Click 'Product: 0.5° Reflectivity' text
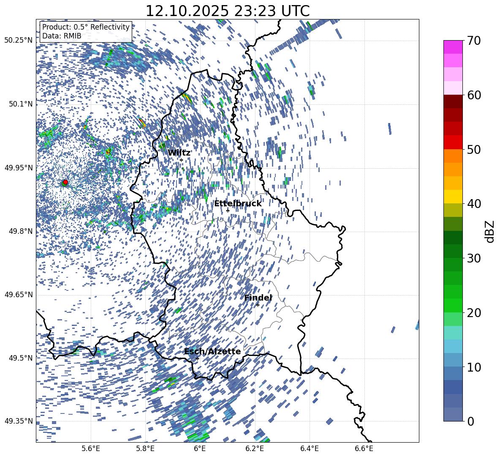Image resolution: width=500 pixels, height=457 pixels. [x=86, y=27]
